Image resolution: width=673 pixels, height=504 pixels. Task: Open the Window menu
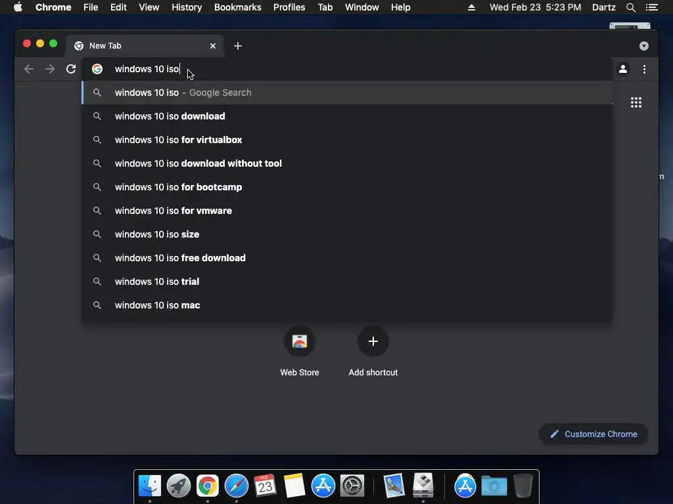[362, 7]
